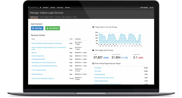Click the blue Add Page button
This screenshot has height=98, width=182.
[x=37, y=28]
